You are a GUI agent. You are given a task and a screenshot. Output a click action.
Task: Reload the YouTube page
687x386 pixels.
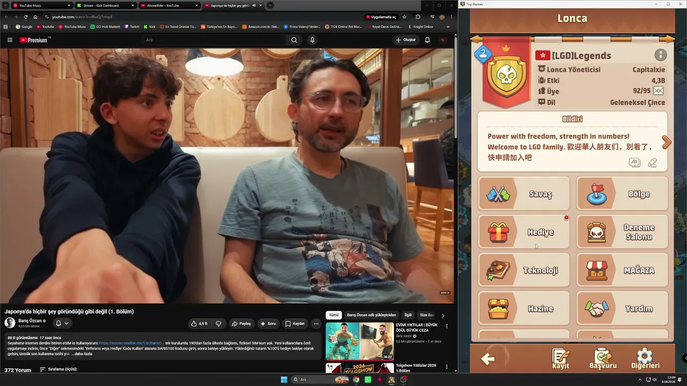pos(25,17)
